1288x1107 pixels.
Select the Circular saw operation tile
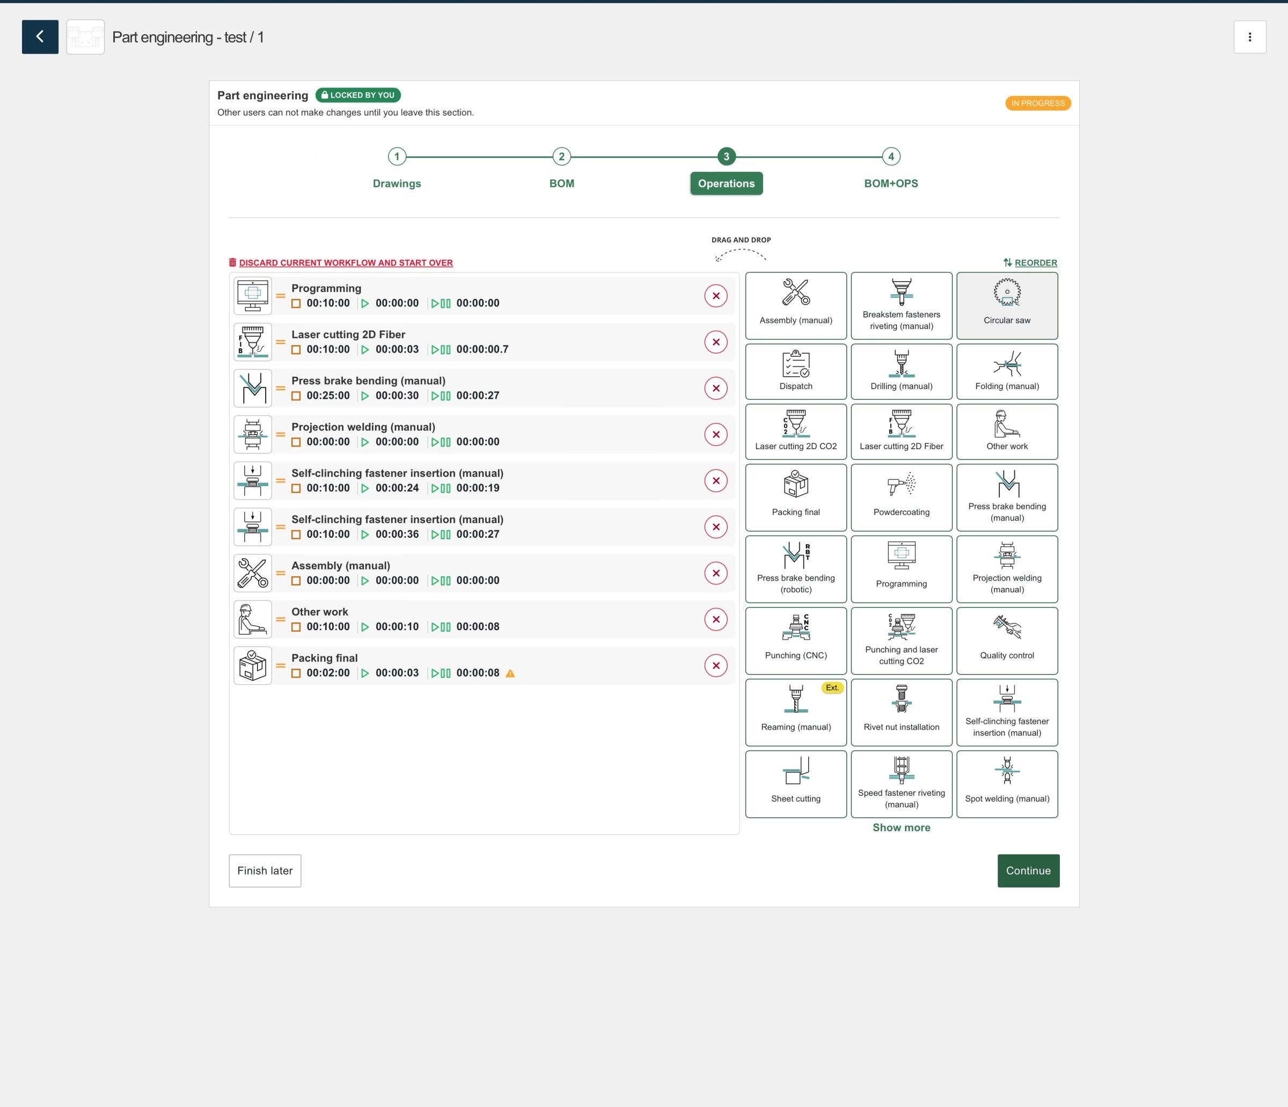coord(1006,305)
